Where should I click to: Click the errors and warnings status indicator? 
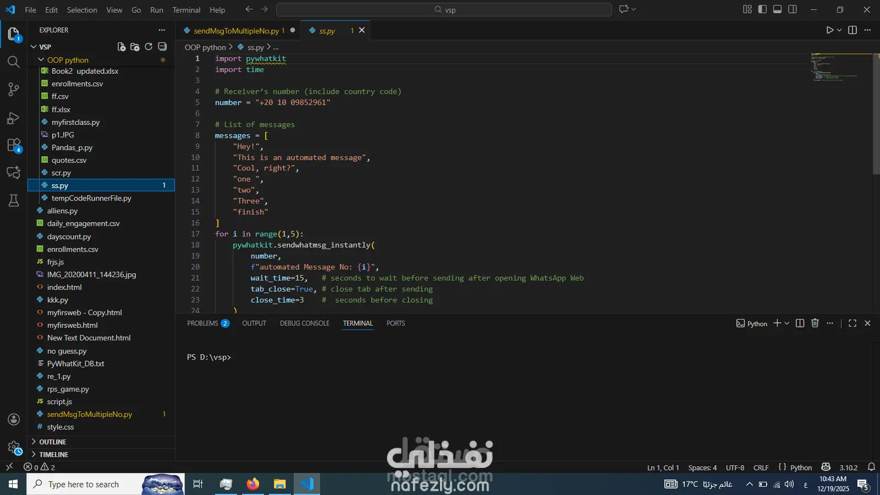[39, 467]
